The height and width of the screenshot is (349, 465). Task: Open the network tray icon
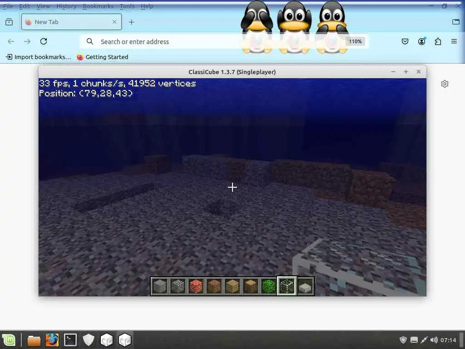(424, 340)
